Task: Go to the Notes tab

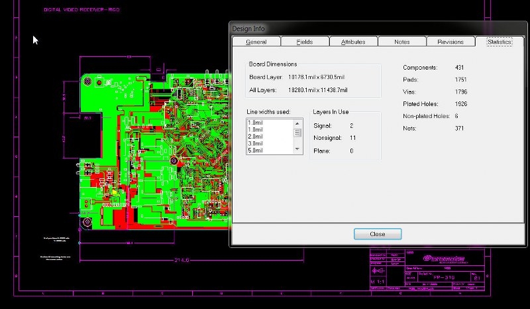Action: click(401, 42)
